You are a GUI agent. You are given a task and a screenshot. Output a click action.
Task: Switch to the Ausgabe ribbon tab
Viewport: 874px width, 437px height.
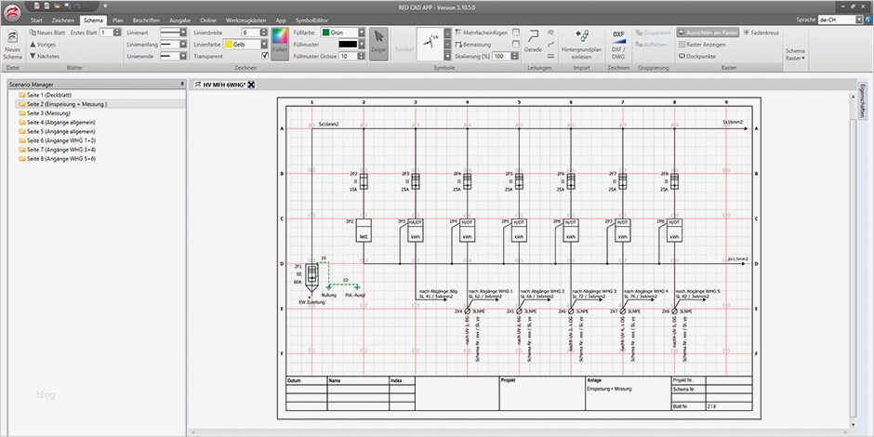tap(180, 20)
